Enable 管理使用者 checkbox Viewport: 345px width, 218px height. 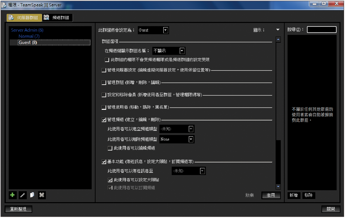tap(104, 107)
